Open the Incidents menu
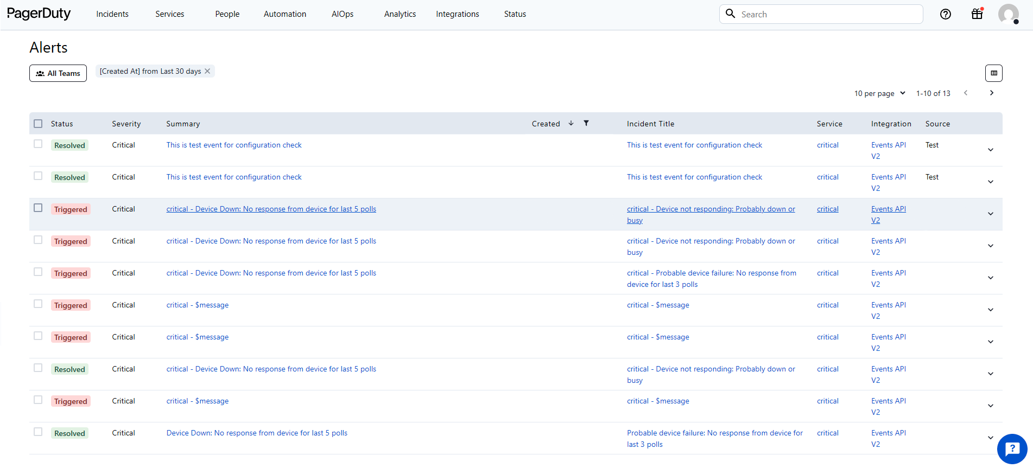This screenshot has height=468, width=1033. [112, 14]
